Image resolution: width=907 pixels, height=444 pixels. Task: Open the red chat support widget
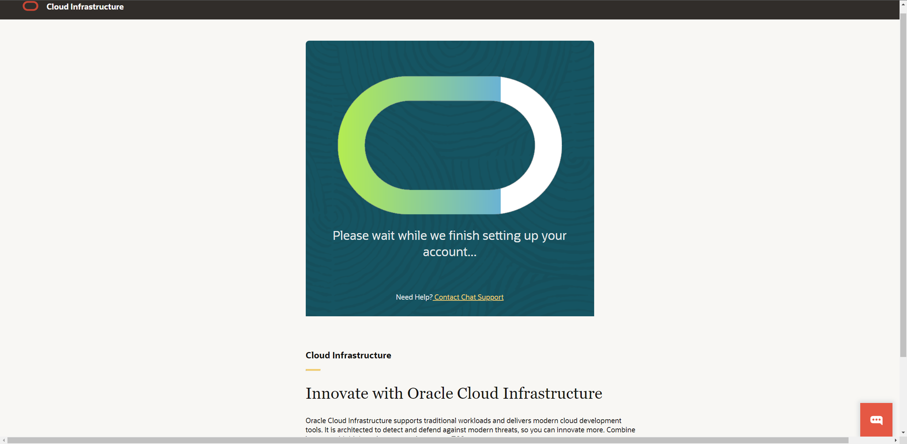click(x=876, y=420)
